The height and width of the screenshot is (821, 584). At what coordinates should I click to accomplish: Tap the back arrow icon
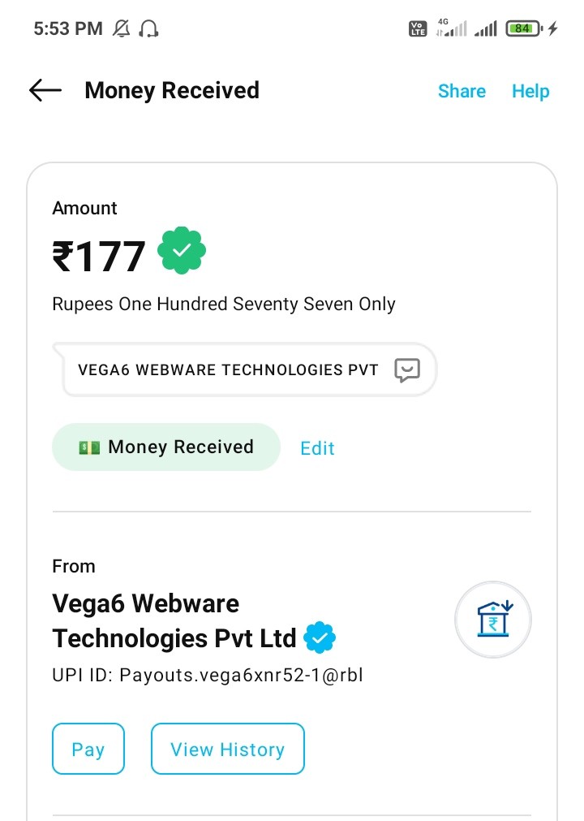click(x=45, y=90)
